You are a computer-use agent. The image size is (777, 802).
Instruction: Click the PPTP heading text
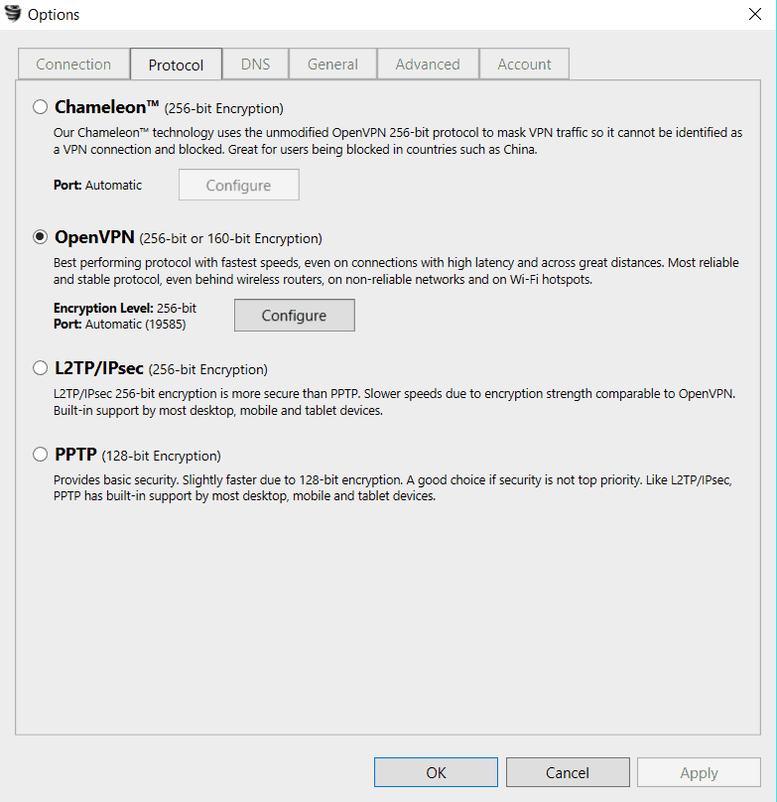75,455
